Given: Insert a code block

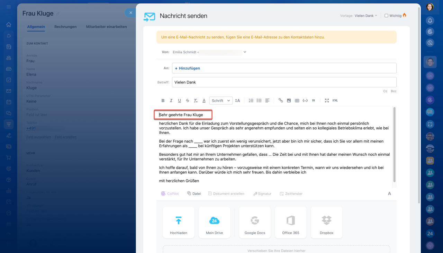Looking at the screenshot, I should pyautogui.click(x=305, y=101).
